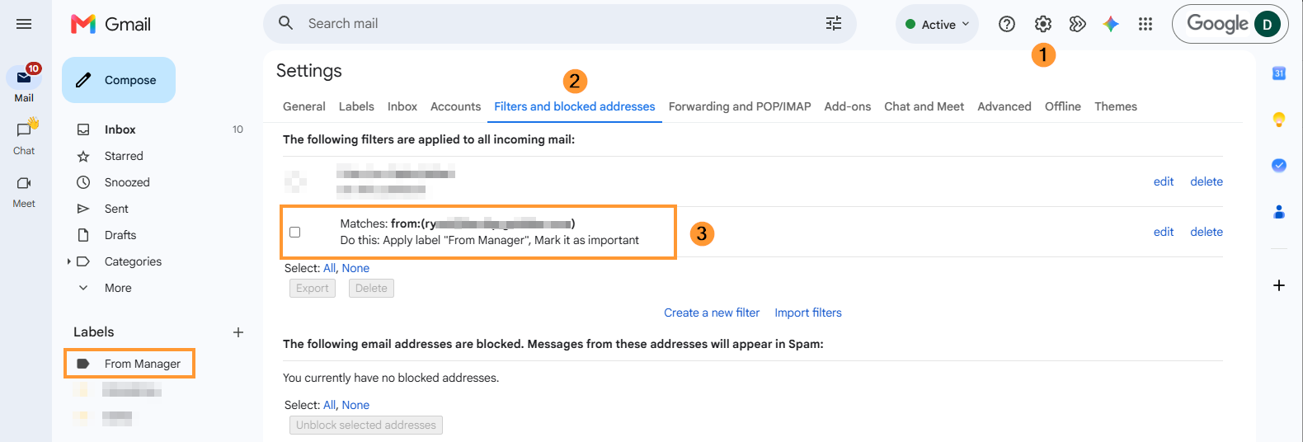Switch to the Inbox settings tab

[402, 106]
